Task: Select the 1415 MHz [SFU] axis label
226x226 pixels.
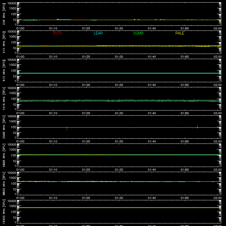Action: [4, 99]
